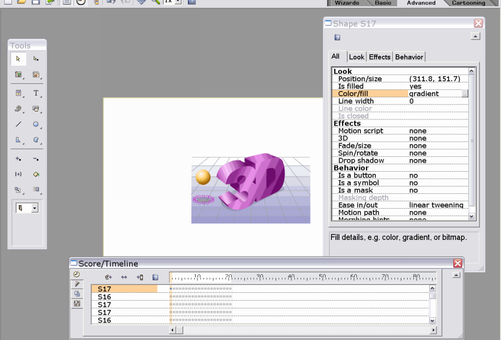Click the remove point tool
501x340 pixels.
pos(36,159)
